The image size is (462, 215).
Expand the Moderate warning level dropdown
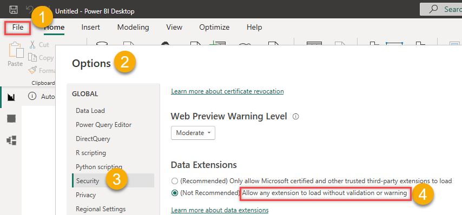[193, 133]
